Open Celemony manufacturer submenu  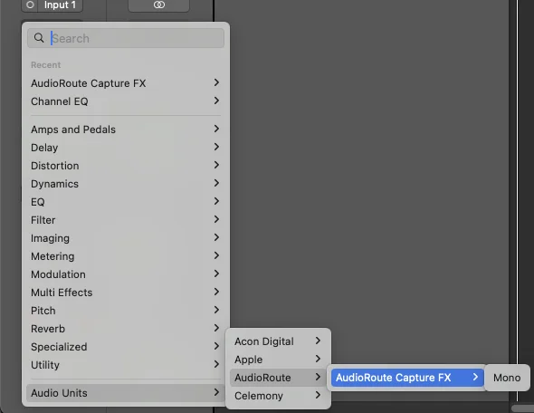pyautogui.click(x=278, y=396)
